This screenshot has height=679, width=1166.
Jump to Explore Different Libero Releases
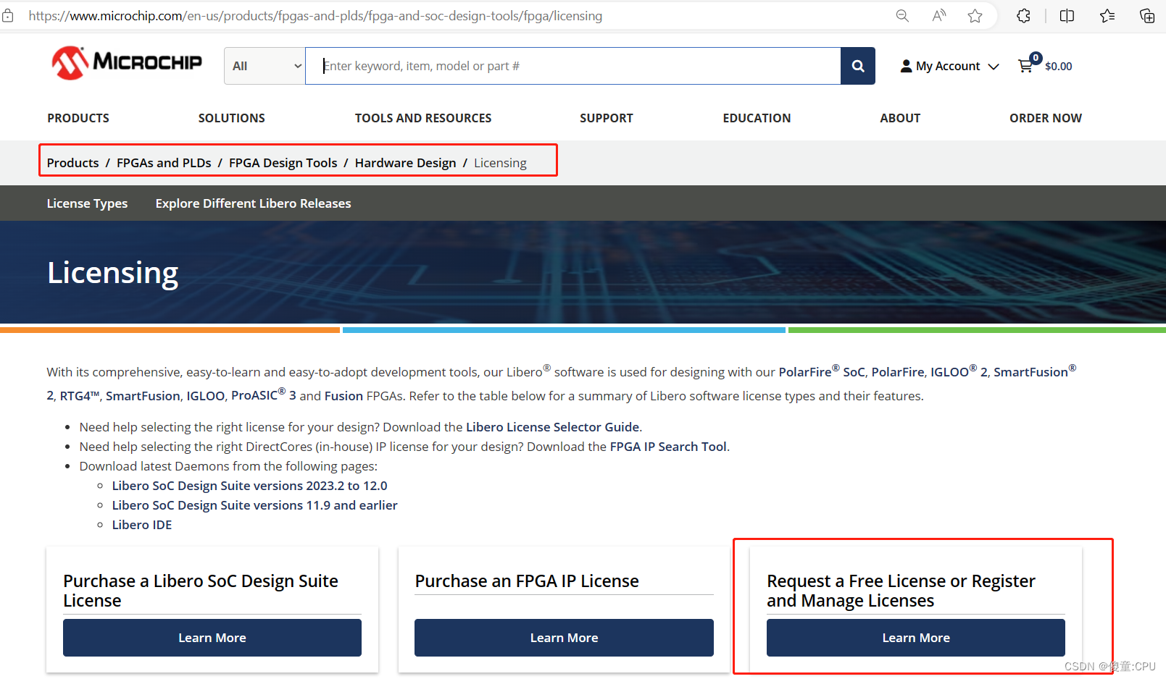253,203
